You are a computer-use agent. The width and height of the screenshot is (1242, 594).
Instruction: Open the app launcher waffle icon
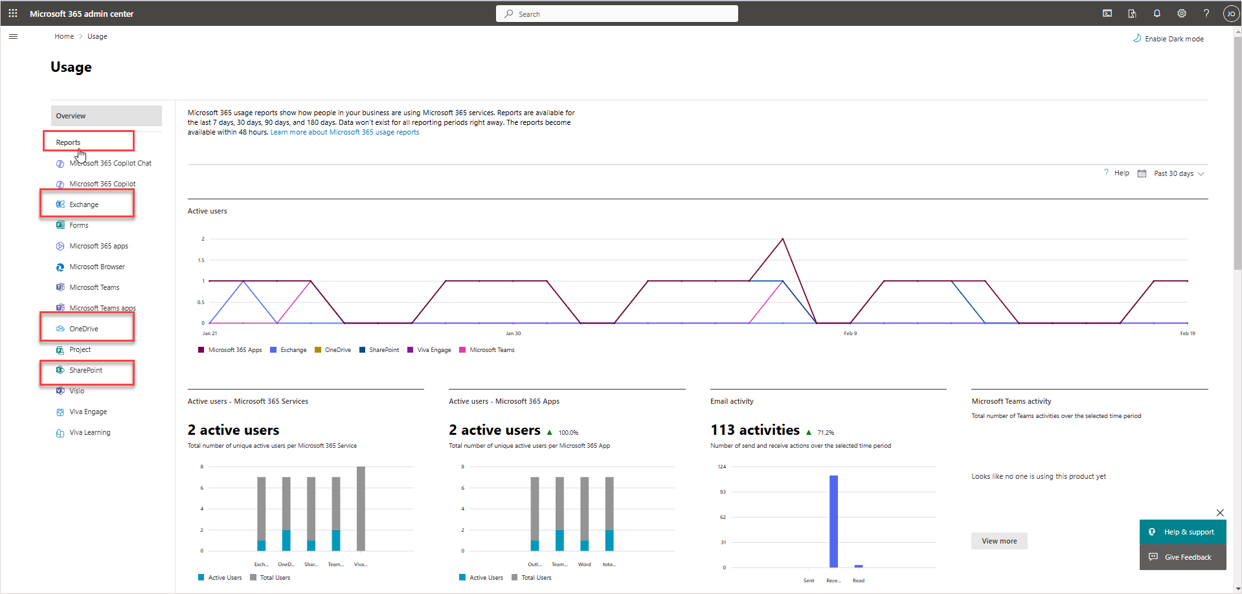(x=13, y=14)
